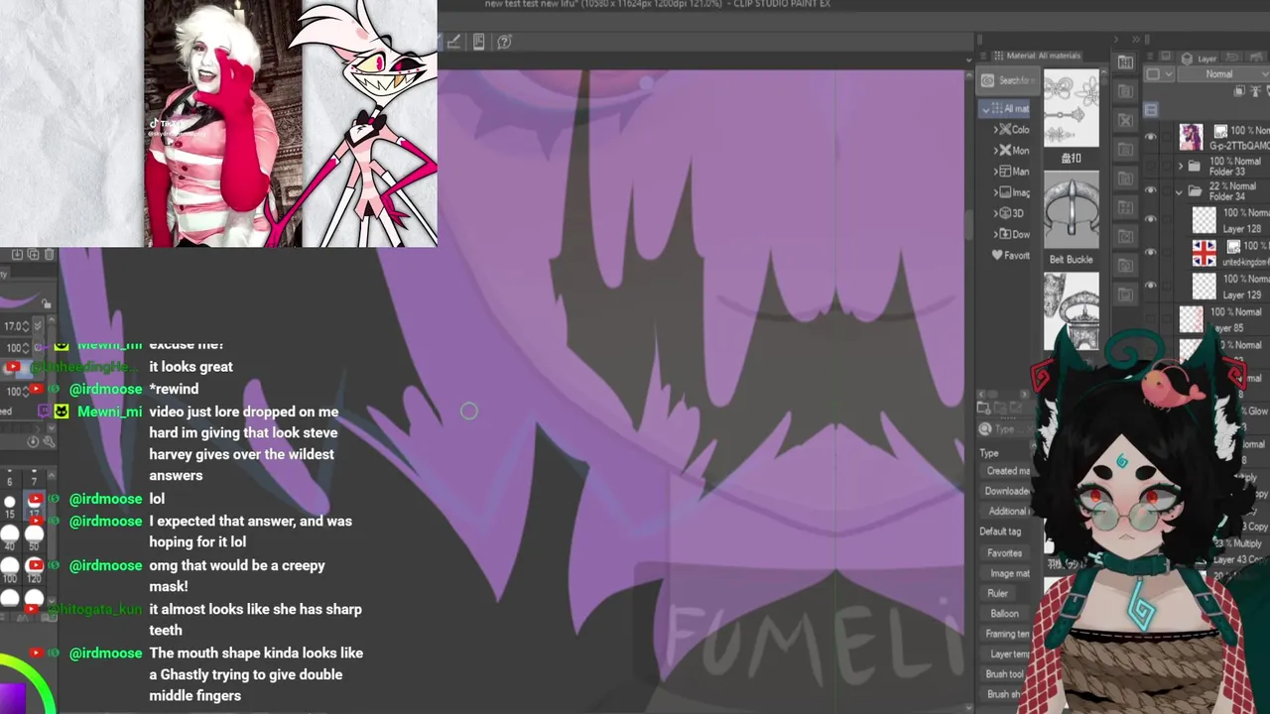Hide the united-kingdom flag layer
The height and width of the screenshot is (714, 1270).
click(1151, 253)
